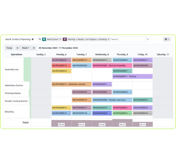The height and width of the screenshot is (151, 176).
Task: Open the view switcher dropdown
Action: (x=167, y=39)
